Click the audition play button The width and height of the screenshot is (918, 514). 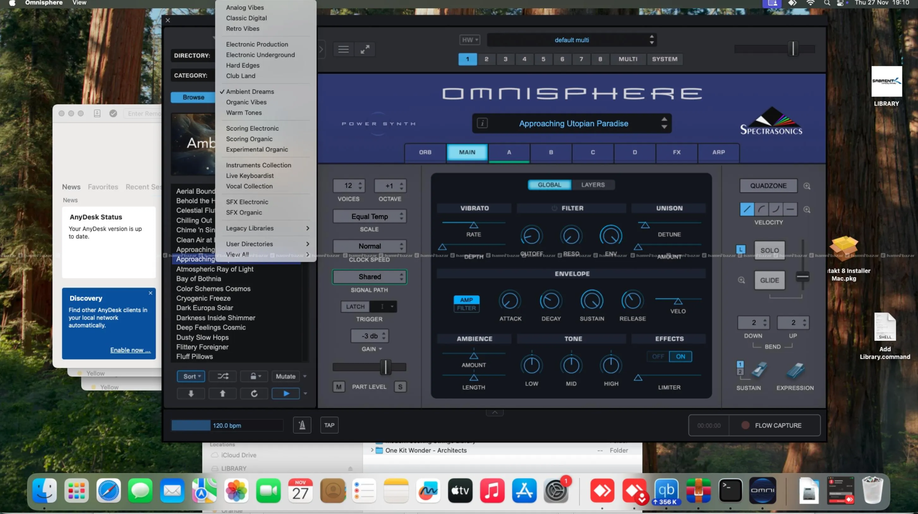pos(286,394)
